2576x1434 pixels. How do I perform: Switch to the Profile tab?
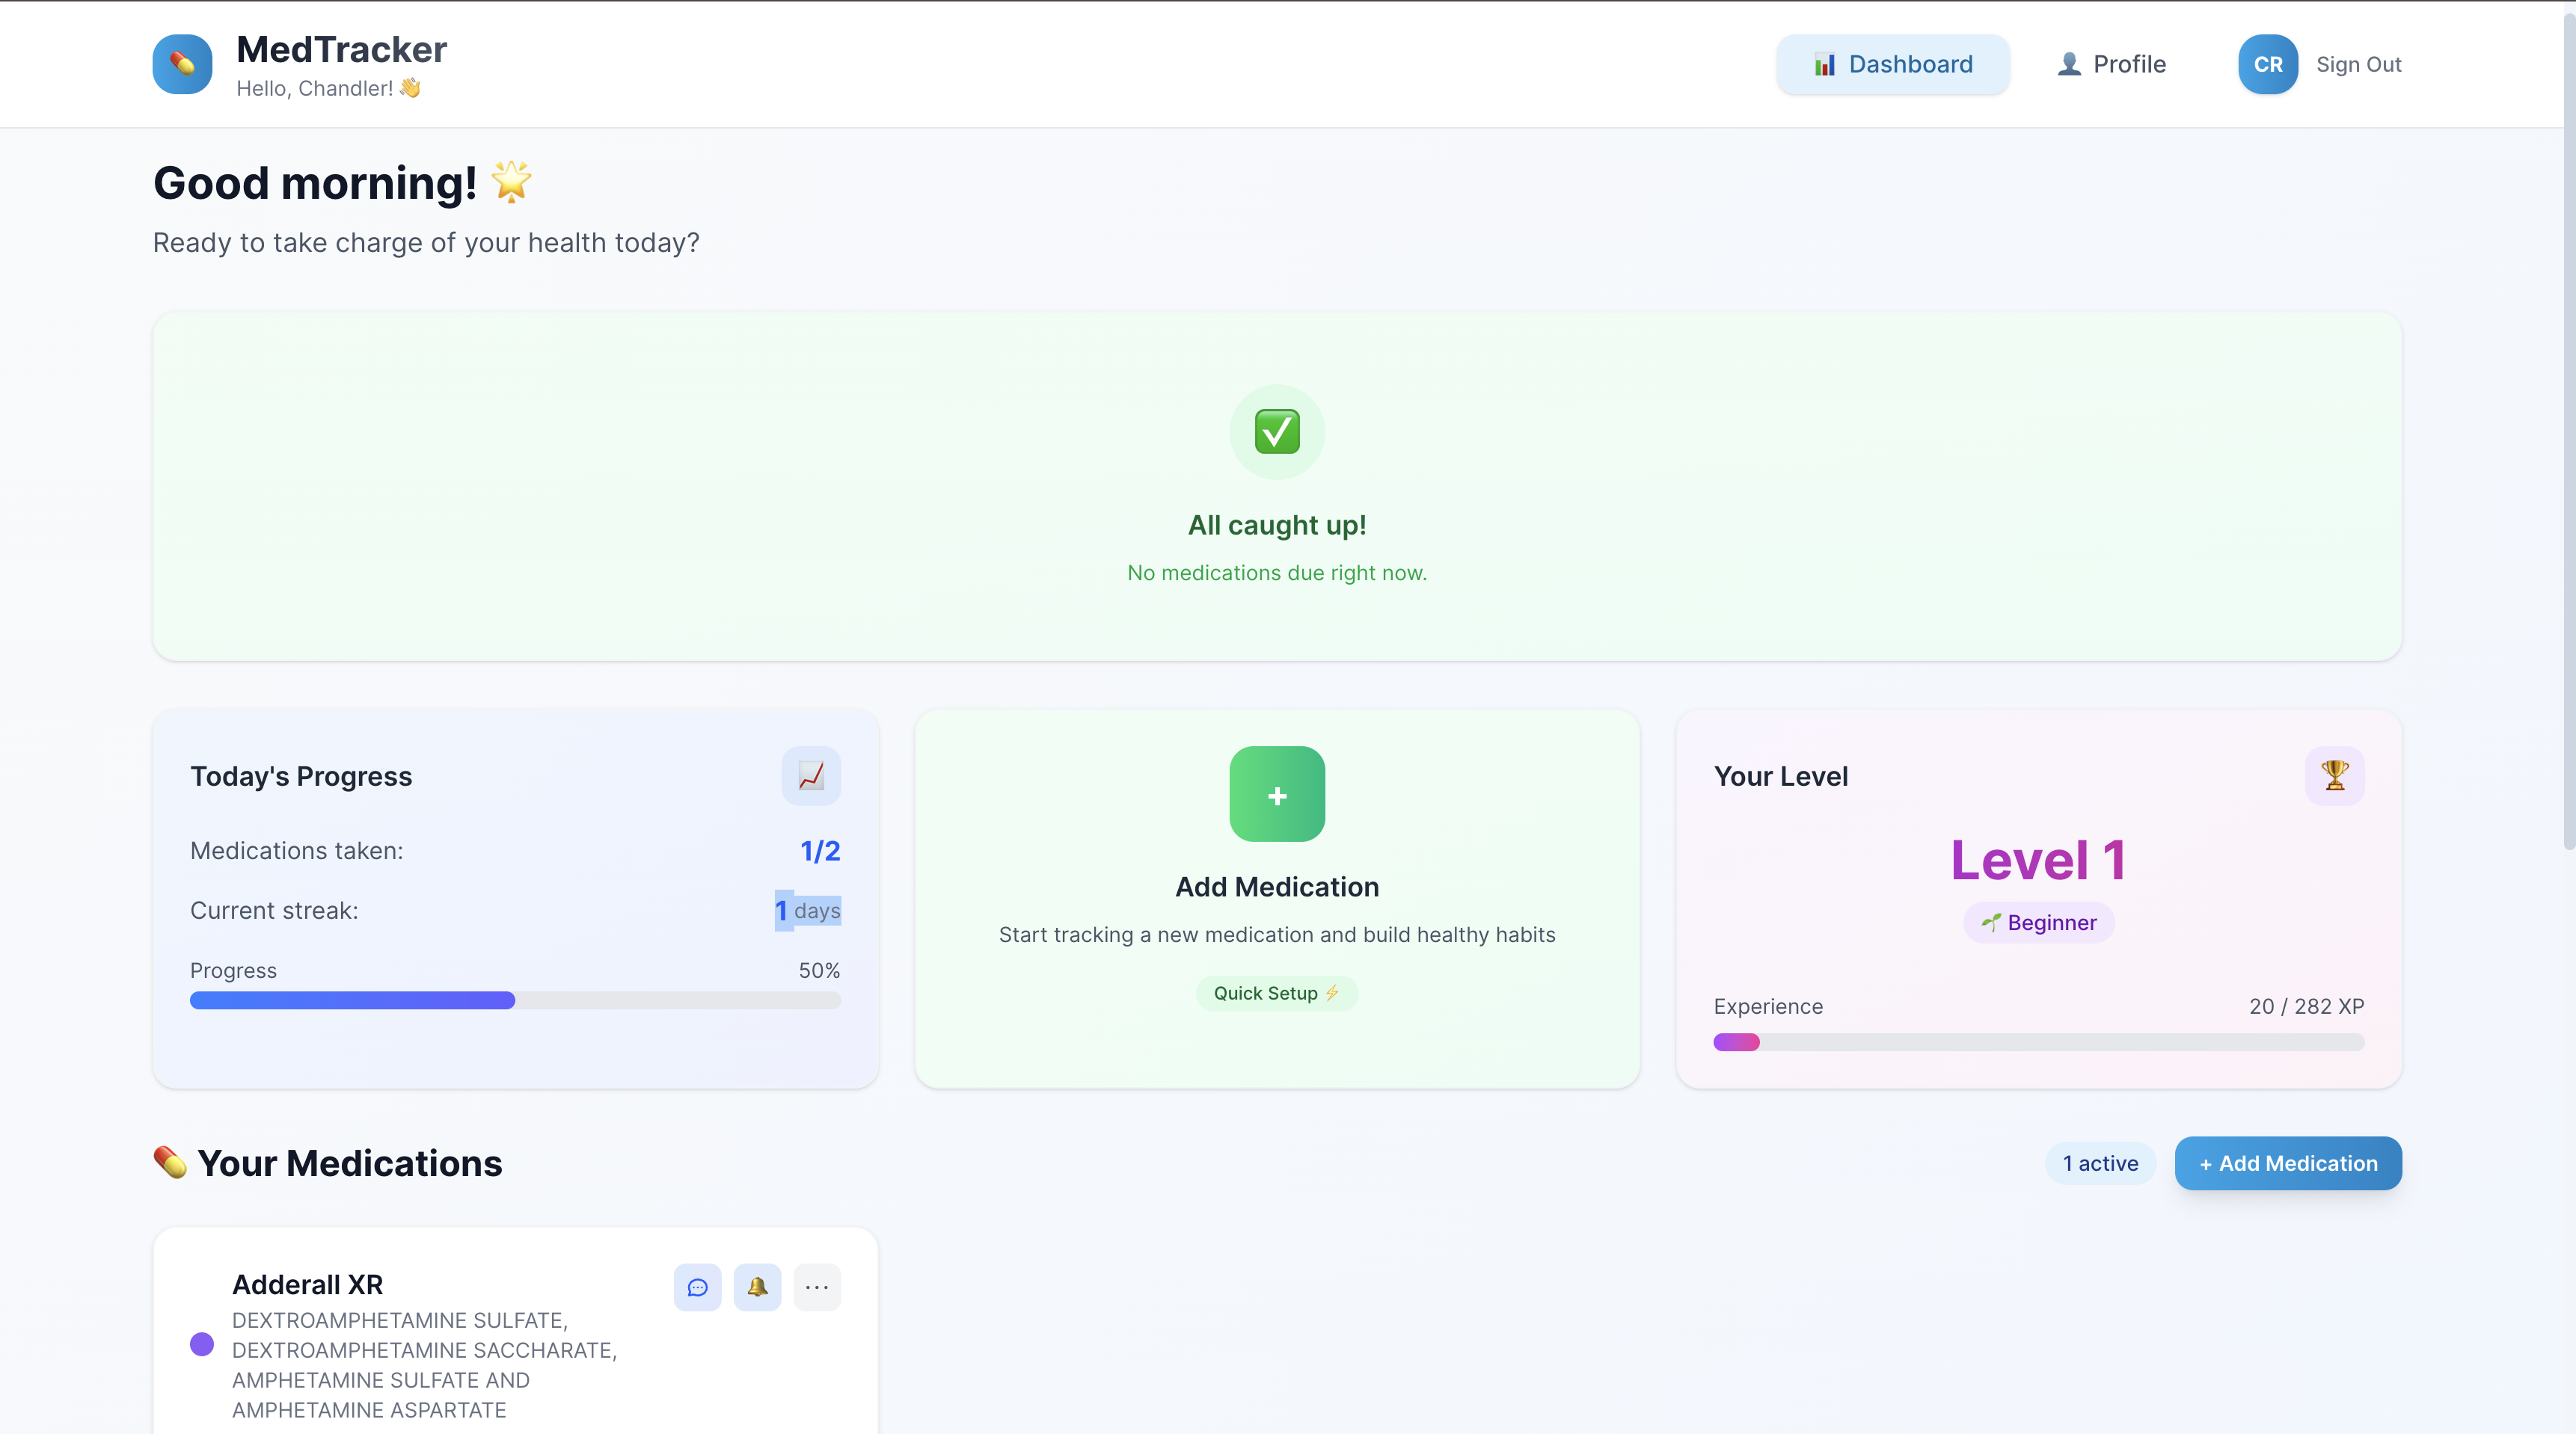pyautogui.click(x=2111, y=64)
